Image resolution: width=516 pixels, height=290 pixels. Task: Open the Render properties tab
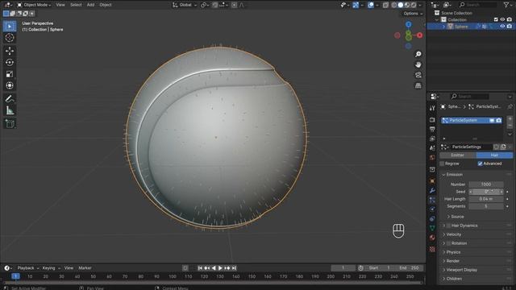point(432,120)
